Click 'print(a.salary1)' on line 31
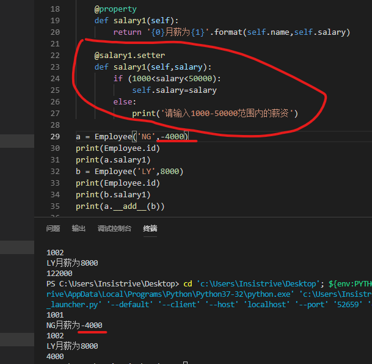Screen dimensions: 372x364 pyautogui.click(x=113, y=160)
